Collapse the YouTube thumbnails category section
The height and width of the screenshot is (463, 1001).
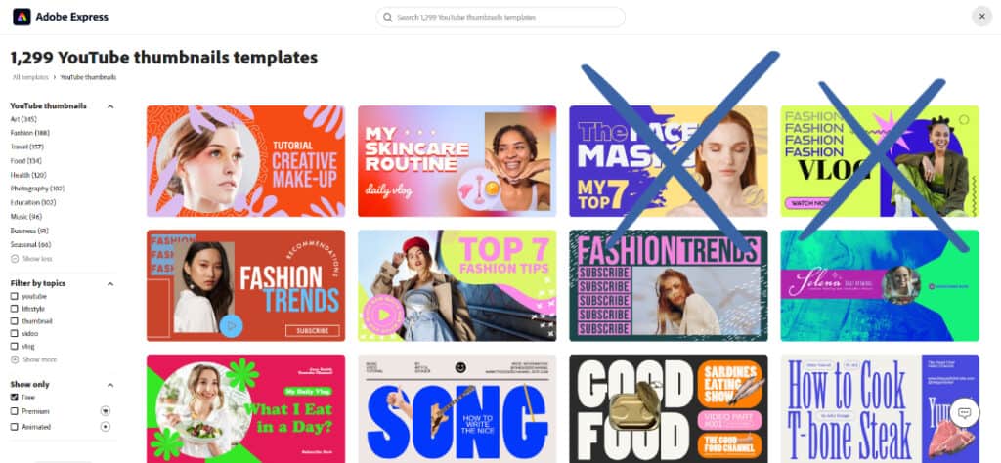pos(109,106)
